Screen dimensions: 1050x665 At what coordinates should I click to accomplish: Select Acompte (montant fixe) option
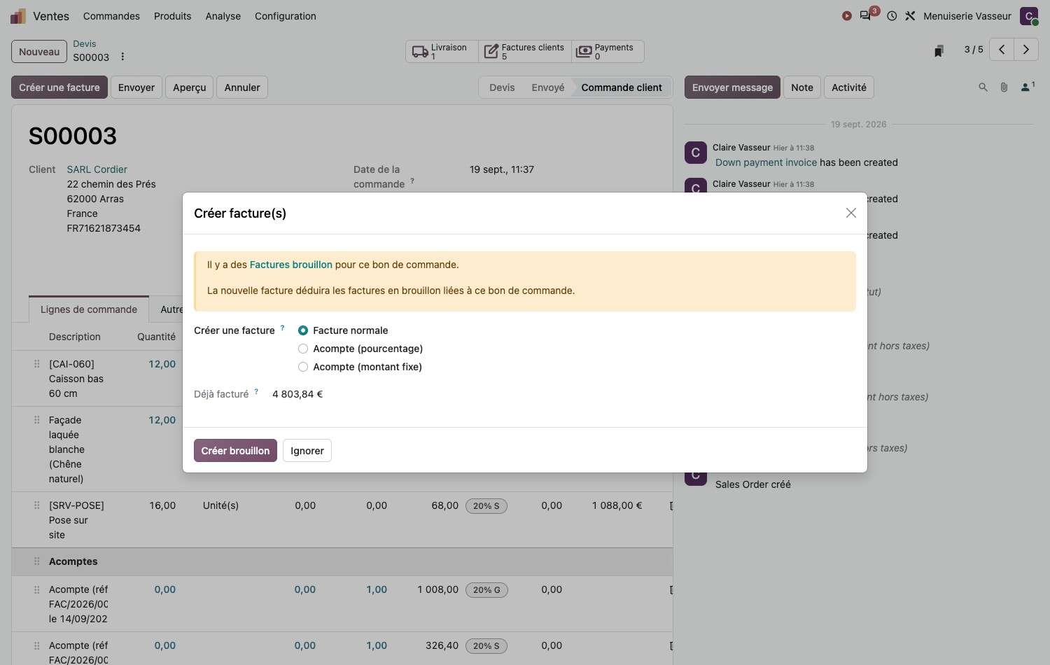pyautogui.click(x=303, y=367)
